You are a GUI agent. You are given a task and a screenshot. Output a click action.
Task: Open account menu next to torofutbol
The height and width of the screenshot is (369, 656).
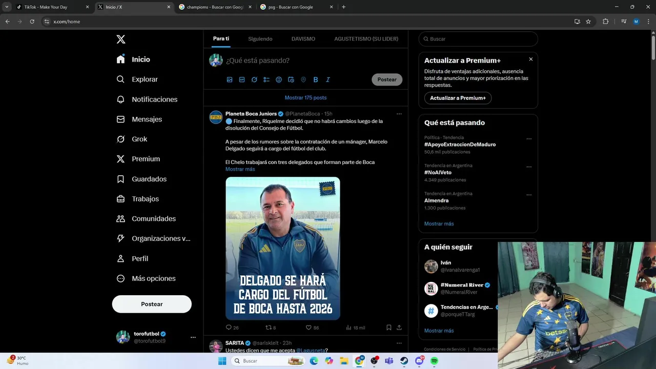[x=193, y=337]
